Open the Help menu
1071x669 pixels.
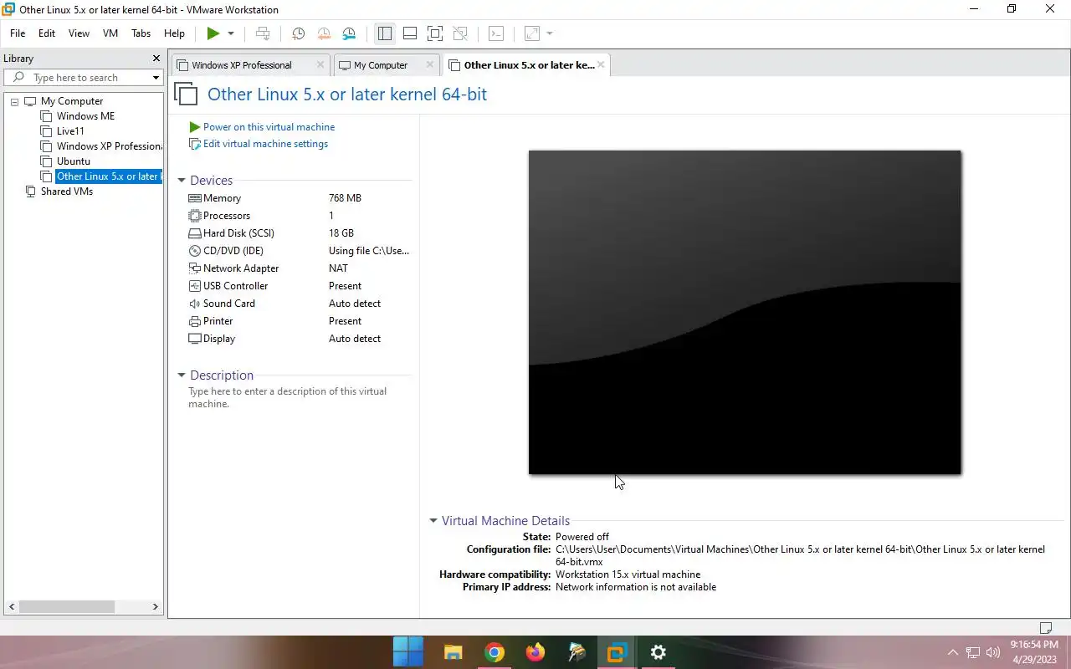point(174,33)
